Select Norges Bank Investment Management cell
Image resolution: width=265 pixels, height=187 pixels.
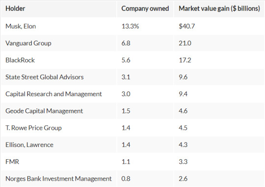pos(58,179)
